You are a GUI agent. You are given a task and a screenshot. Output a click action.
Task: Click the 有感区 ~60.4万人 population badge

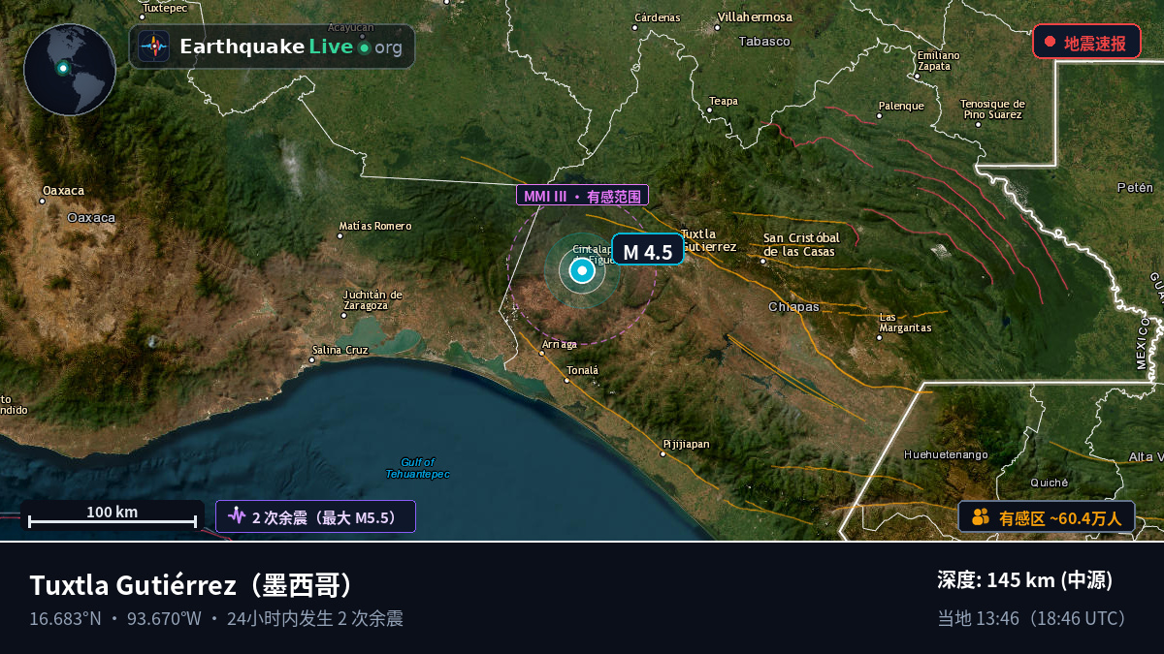coord(1047,517)
